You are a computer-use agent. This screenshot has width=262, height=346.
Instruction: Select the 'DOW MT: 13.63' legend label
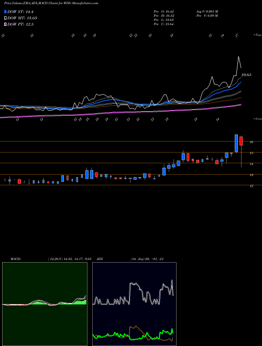22,18
